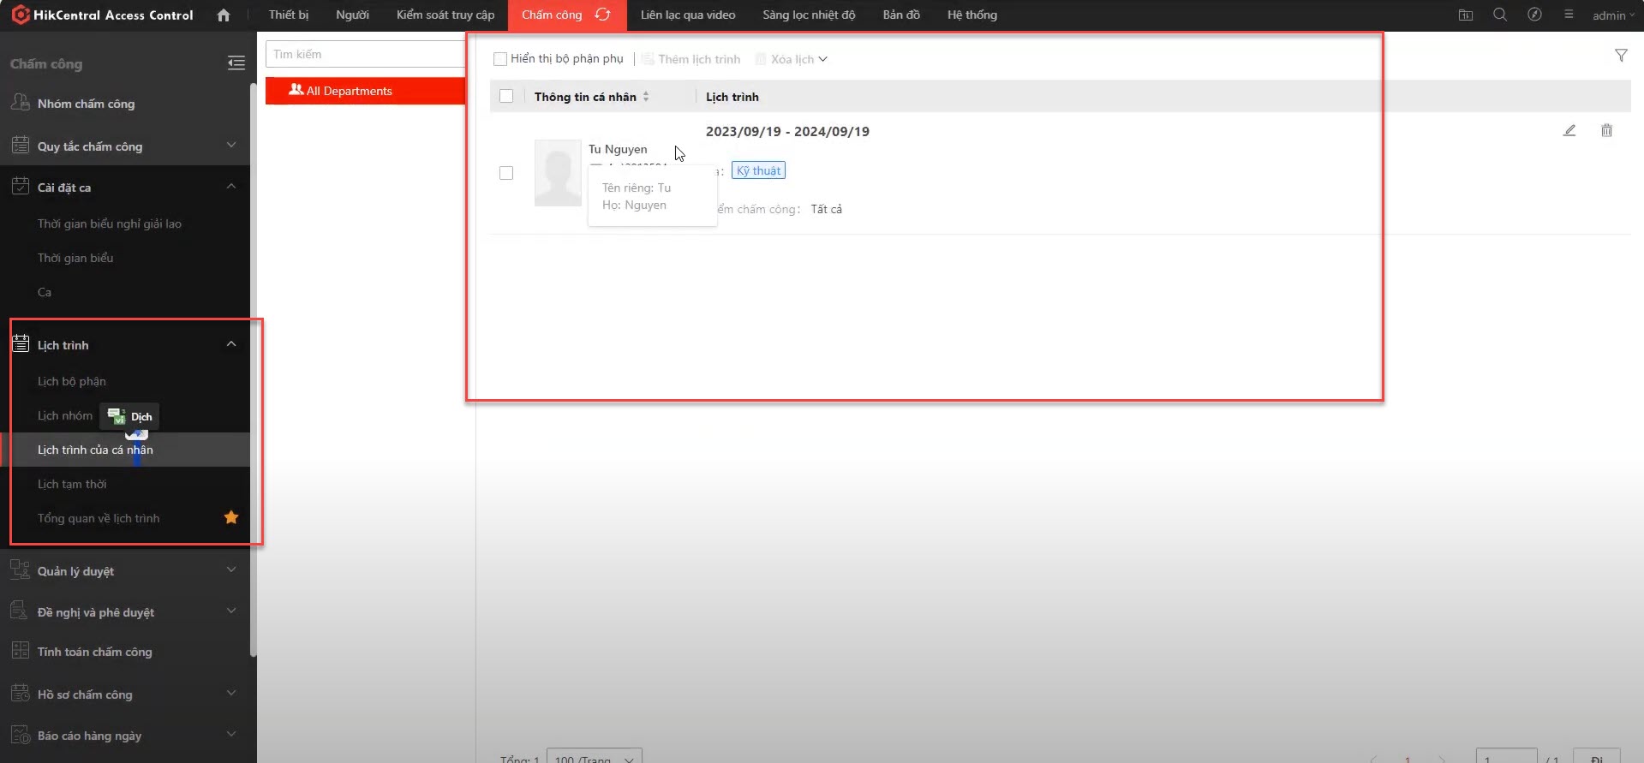The width and height of the screenshot is (1644, 763).
Task: Open the Xóa lịch dropdown
Action: pyautogui.click(x=792, y=59)
